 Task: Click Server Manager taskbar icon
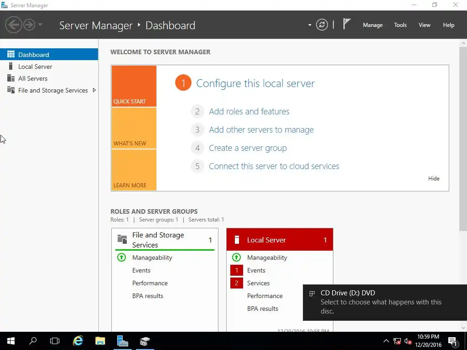coord(122,341)
